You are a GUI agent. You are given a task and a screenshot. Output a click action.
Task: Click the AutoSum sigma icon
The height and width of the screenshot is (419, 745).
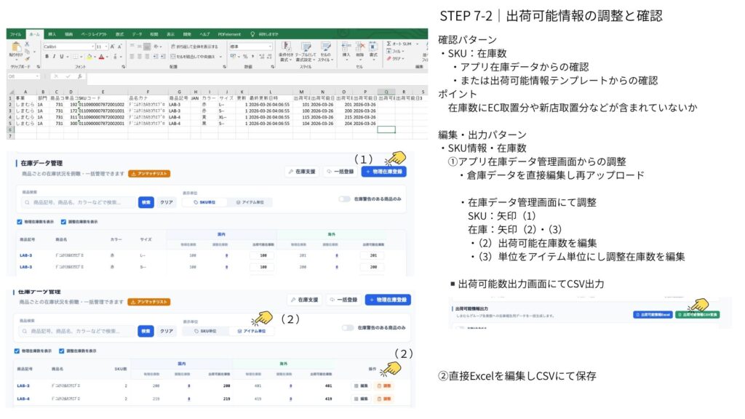(390, 44)
